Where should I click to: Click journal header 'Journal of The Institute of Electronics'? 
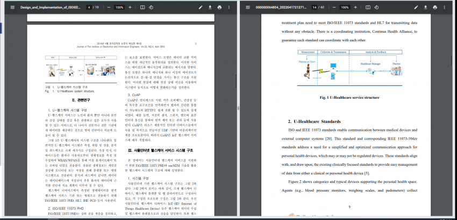point(120,47)
